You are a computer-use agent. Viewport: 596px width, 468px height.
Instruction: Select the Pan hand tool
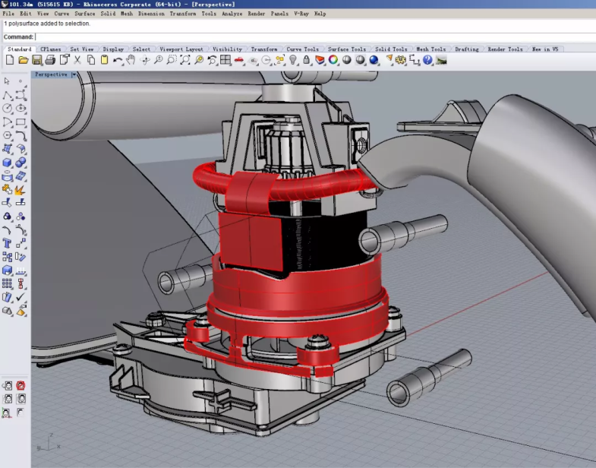tap(131, 60)
